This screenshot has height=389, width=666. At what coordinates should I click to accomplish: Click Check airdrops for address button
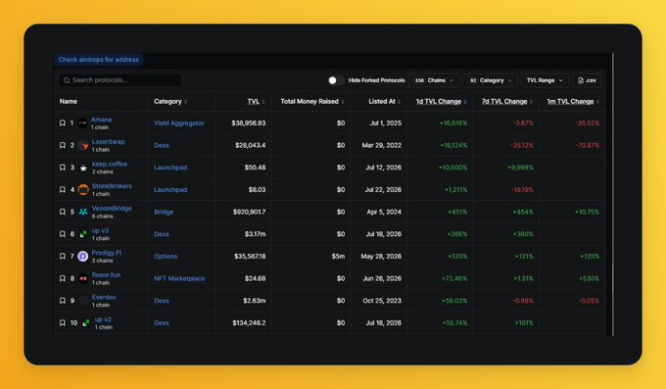tap(99, 60)
